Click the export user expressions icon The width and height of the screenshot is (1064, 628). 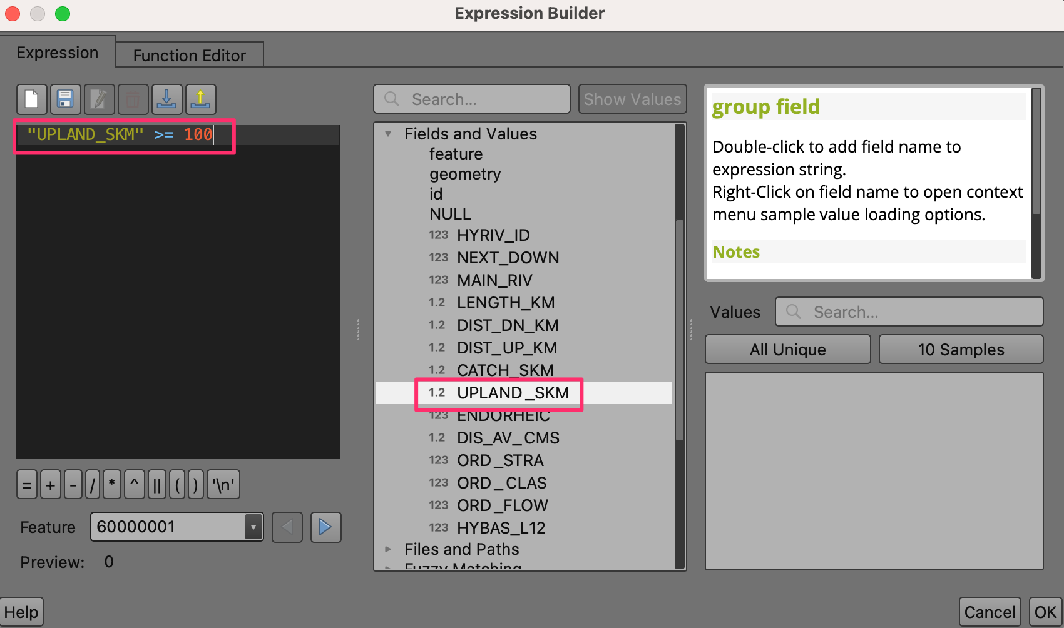coord(200,99)
